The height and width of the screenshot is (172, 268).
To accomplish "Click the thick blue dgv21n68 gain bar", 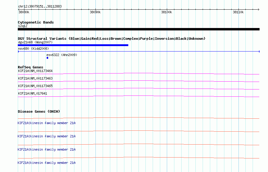I will coord(73,45).
